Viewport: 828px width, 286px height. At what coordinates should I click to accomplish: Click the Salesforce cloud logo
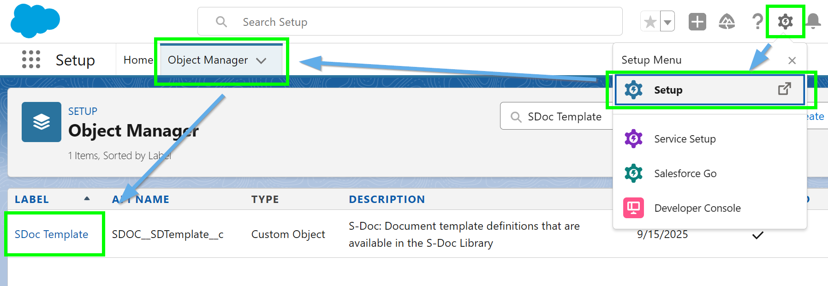coord(35,21)
